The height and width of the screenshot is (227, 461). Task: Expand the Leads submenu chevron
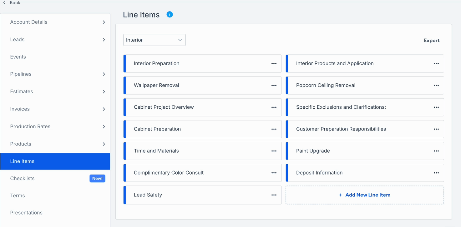coord(104,40)
